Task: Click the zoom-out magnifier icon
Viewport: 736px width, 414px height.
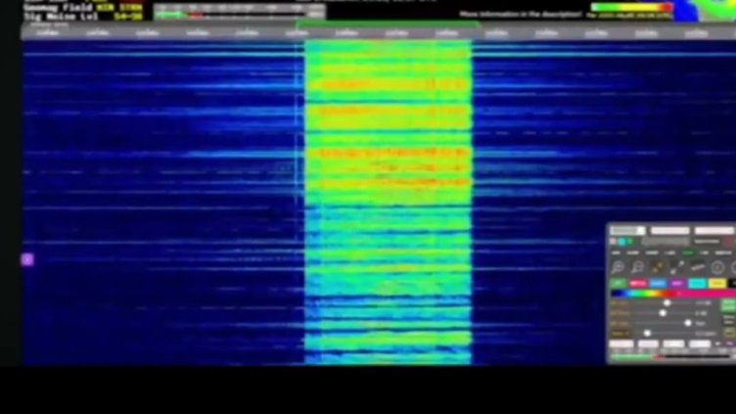Action: coord(637,267)
